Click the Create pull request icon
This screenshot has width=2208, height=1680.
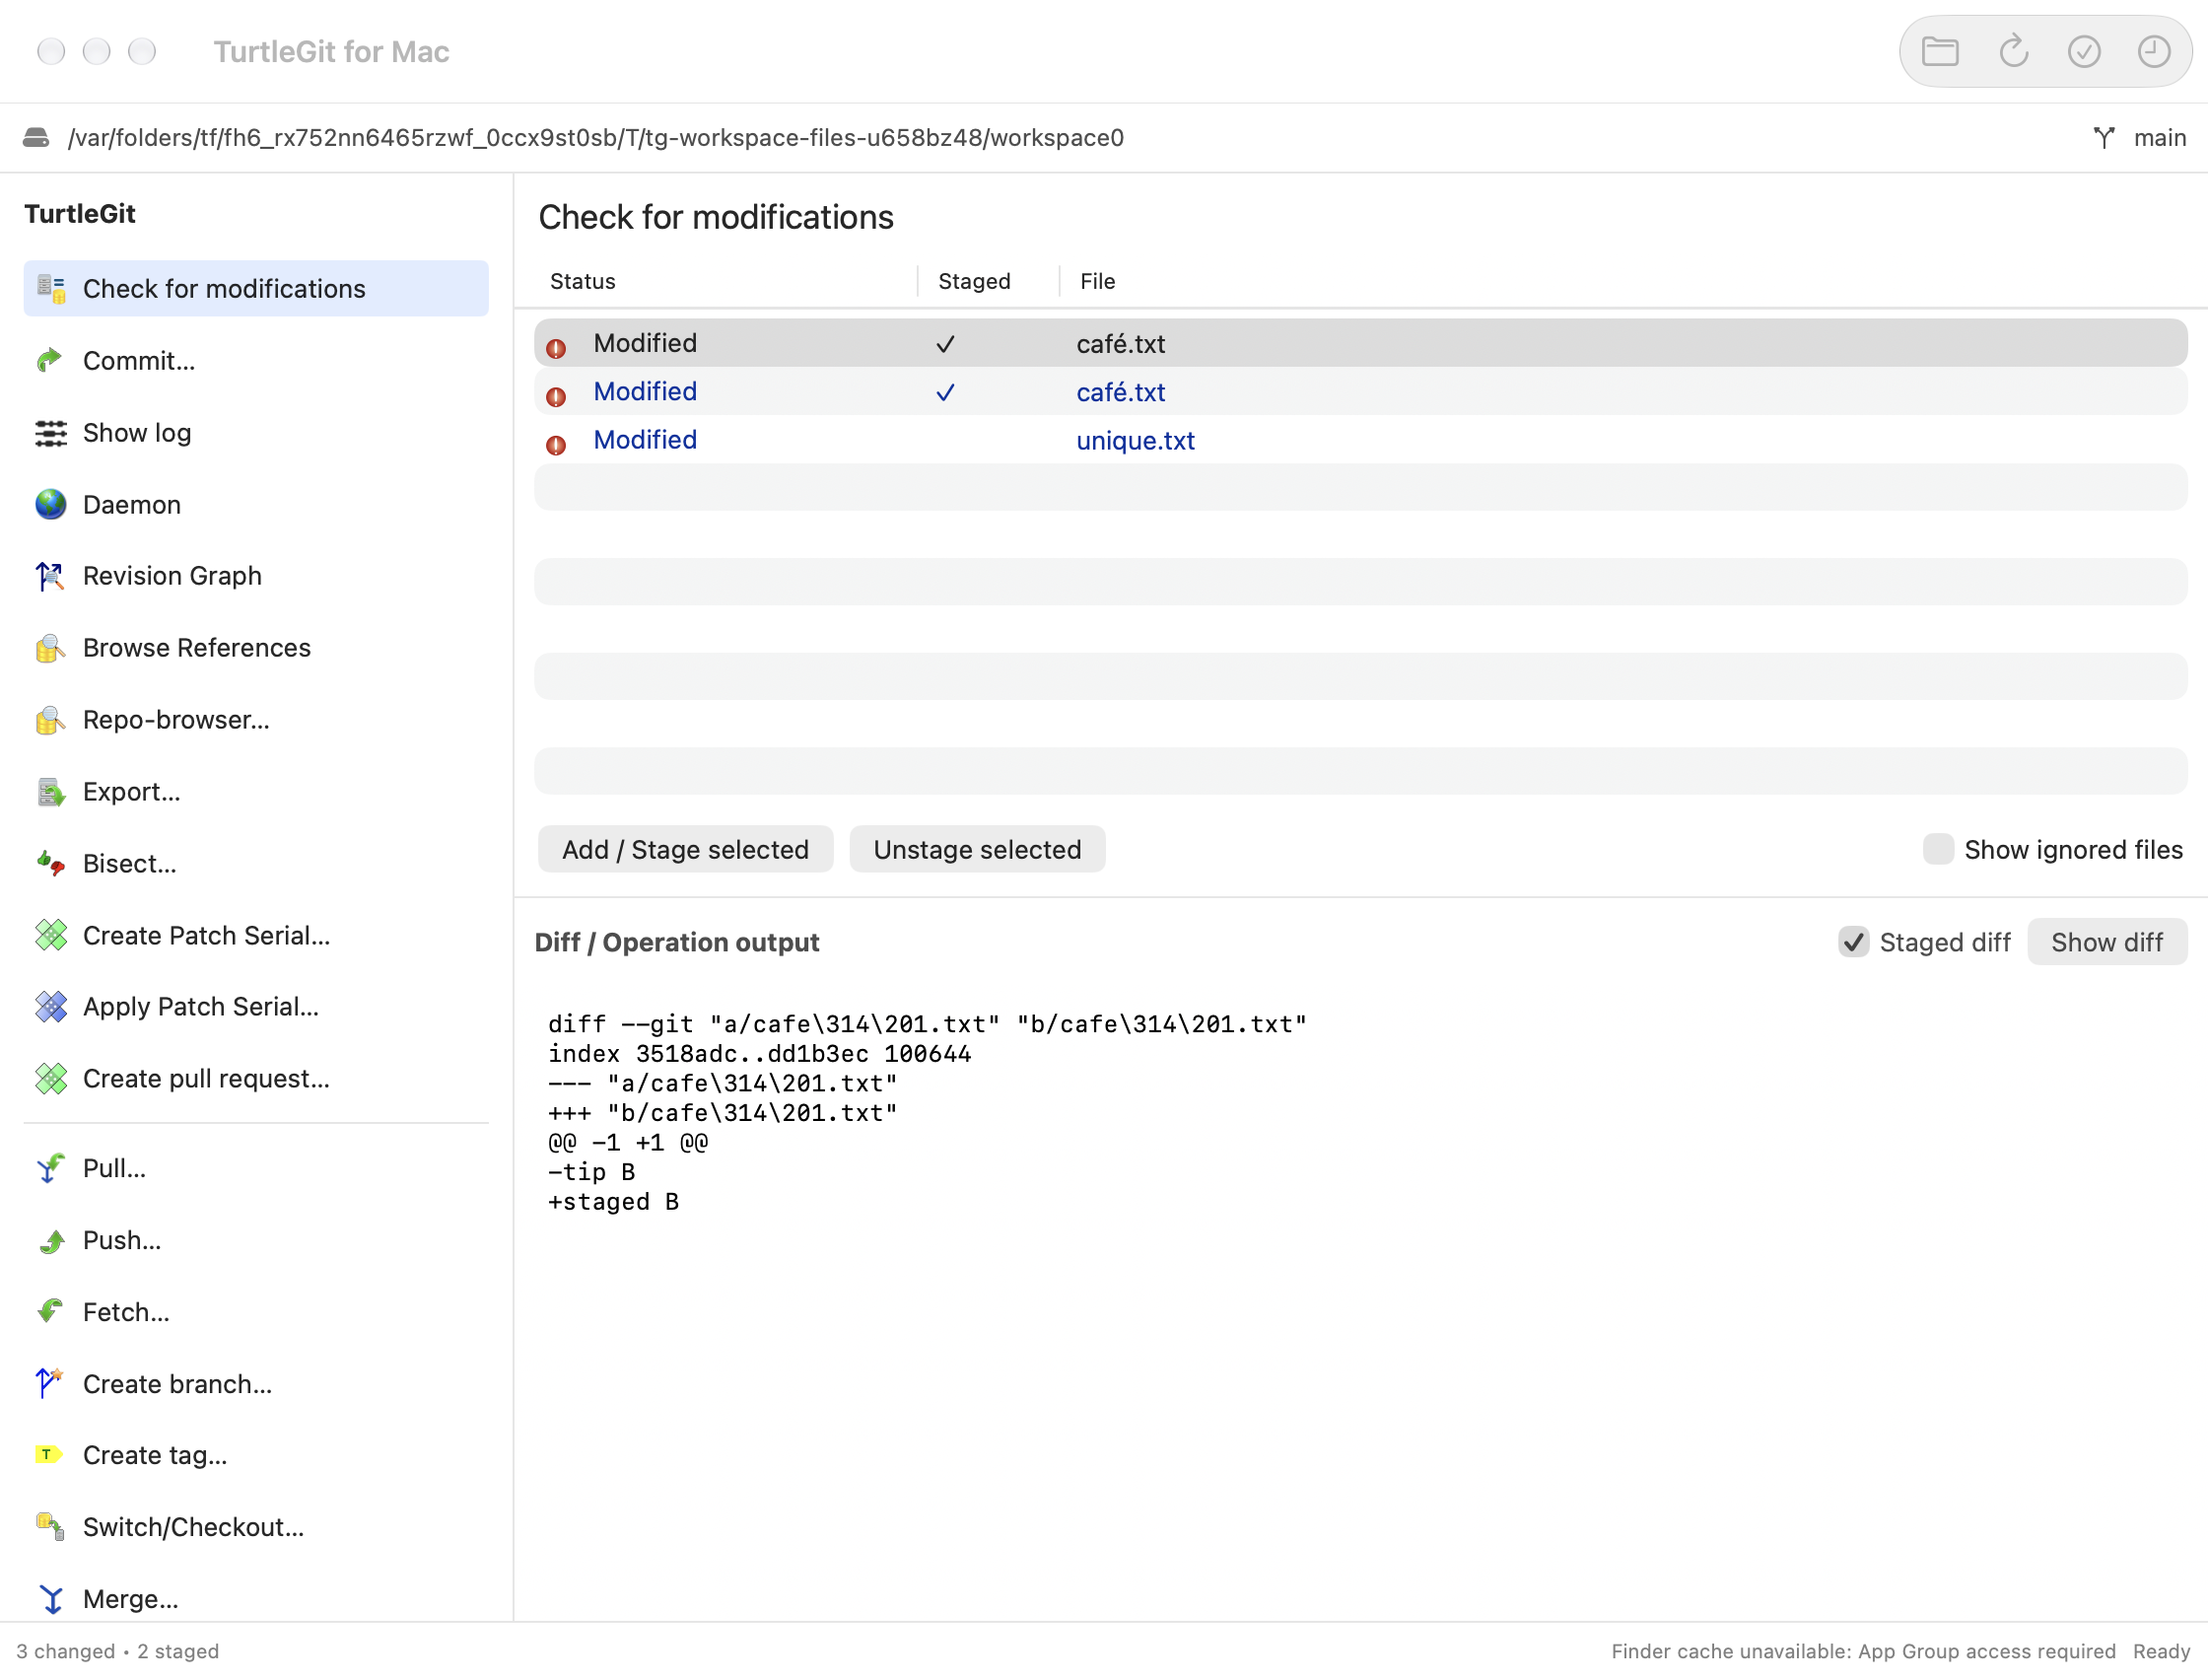(50, 1079)
